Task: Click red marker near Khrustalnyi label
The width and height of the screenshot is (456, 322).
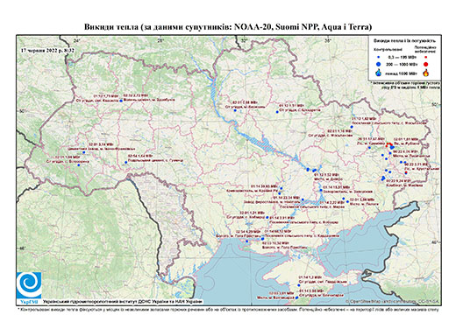Action: point(406,173)
